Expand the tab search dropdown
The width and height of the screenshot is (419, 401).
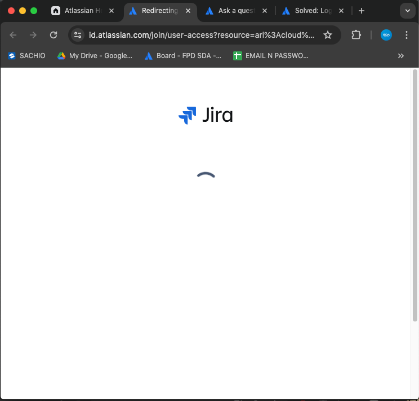[x=408, y=11]
